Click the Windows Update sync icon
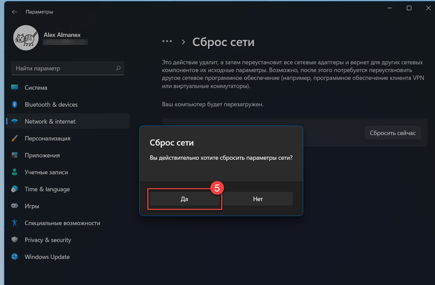This screenshot has height=285, width=435. [x=14, y=256]
